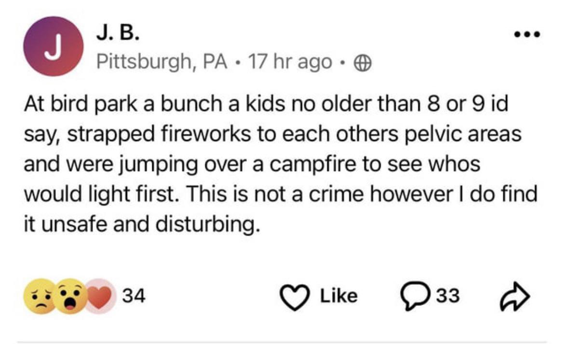Click the 33 comments count
This screenshot has height=344, width=564.
[x=449, y=295]
